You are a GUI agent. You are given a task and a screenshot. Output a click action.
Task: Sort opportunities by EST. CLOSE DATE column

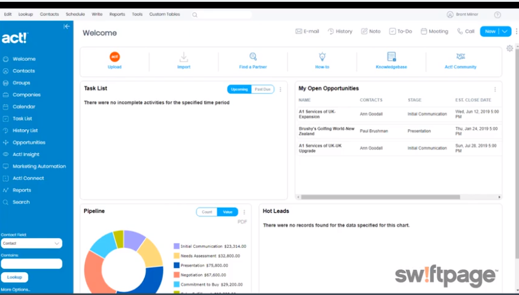473,100
